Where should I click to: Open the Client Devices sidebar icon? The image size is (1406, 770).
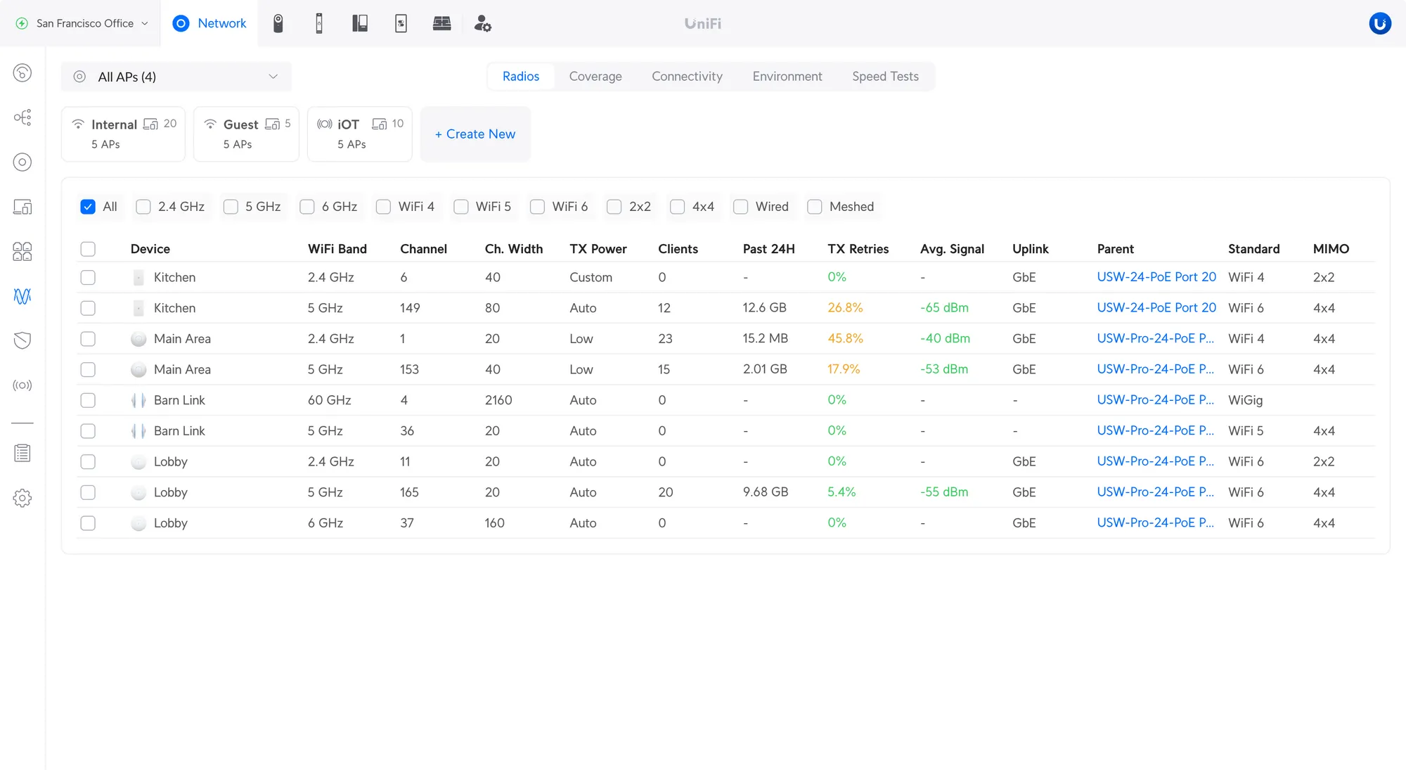pos(22,207)
